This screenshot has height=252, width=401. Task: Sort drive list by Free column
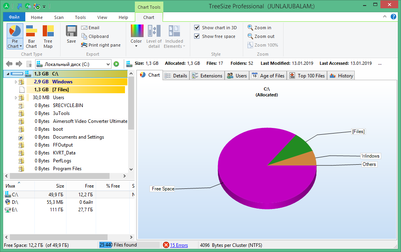tap(81, 186)
